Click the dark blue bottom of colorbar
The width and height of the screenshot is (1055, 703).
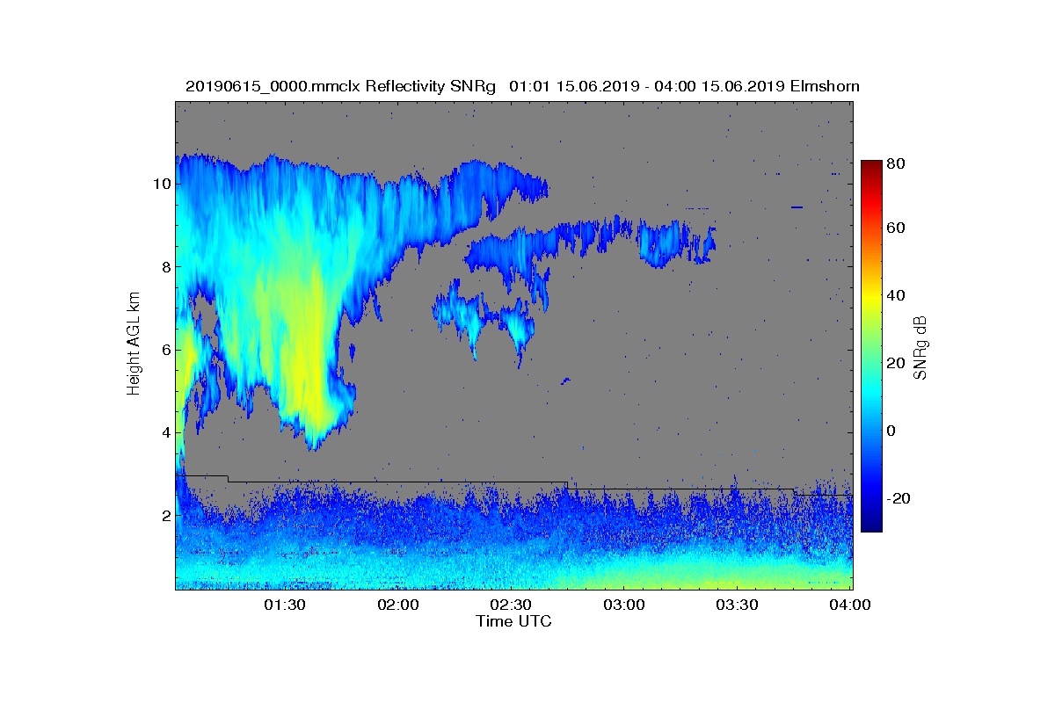(870, 524)
